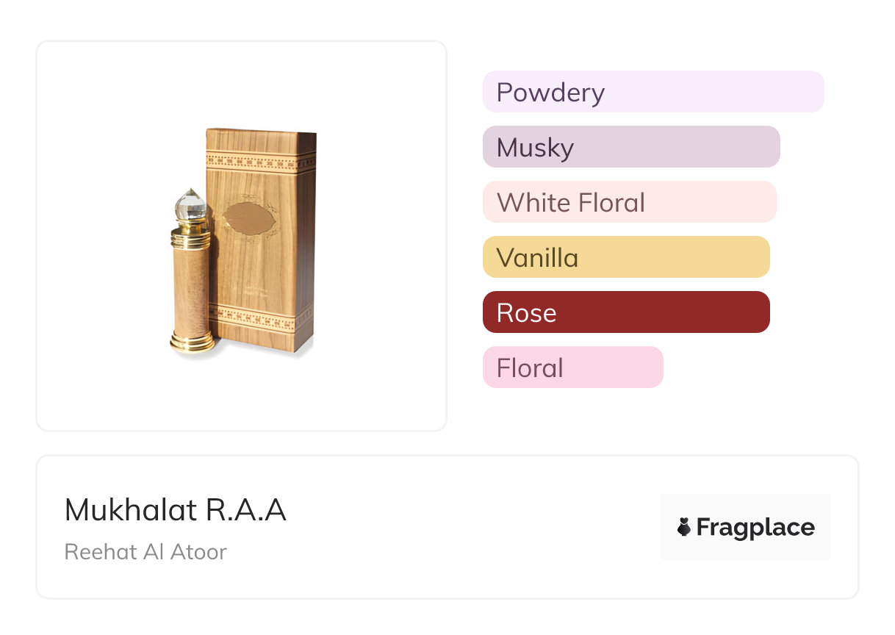Click the wood-textured body of the bottle
The width and height of the screenshot is (895, 635).
point(191,290)
